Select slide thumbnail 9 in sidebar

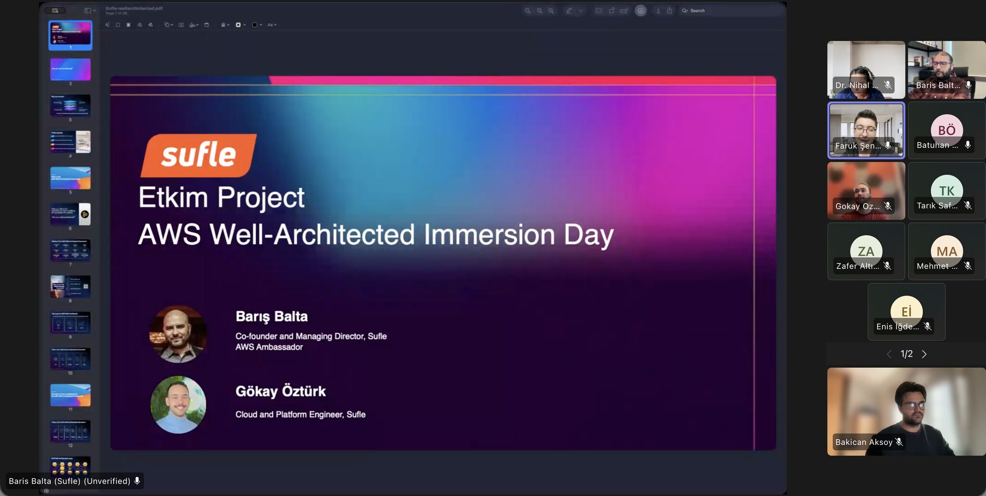coord(70,322)
